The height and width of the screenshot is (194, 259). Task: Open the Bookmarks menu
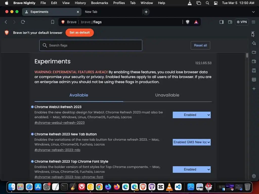click(99, 3)
